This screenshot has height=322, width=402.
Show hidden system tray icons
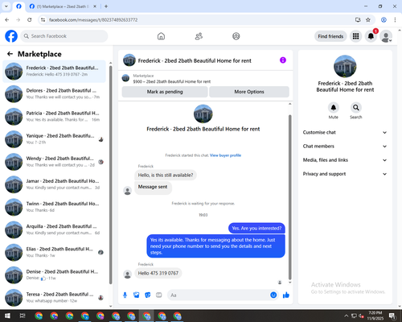point(347,316)
